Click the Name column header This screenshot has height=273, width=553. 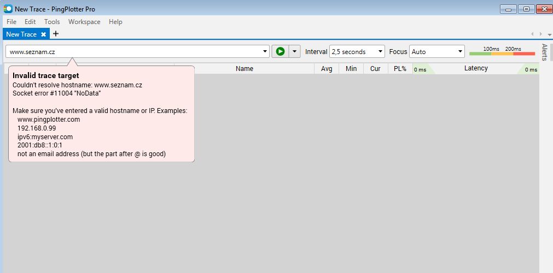point(245,69)
